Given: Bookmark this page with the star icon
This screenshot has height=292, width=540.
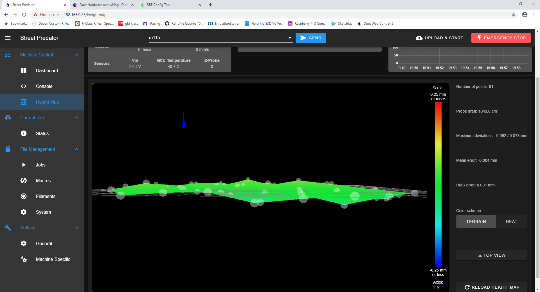Looking at the screenshot, I should (514, 15).
